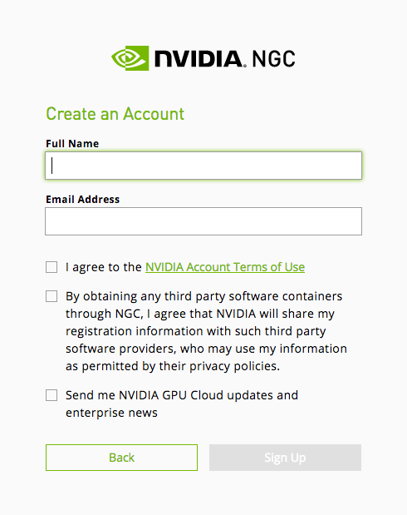Viewport: 407px width, 515px height.
Task: Click the 'registration information with such third party' line
Action: click(196, 331)
